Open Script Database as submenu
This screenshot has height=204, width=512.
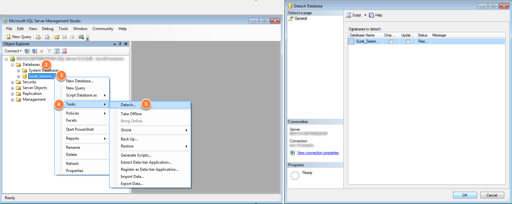[x=82, y=95]
